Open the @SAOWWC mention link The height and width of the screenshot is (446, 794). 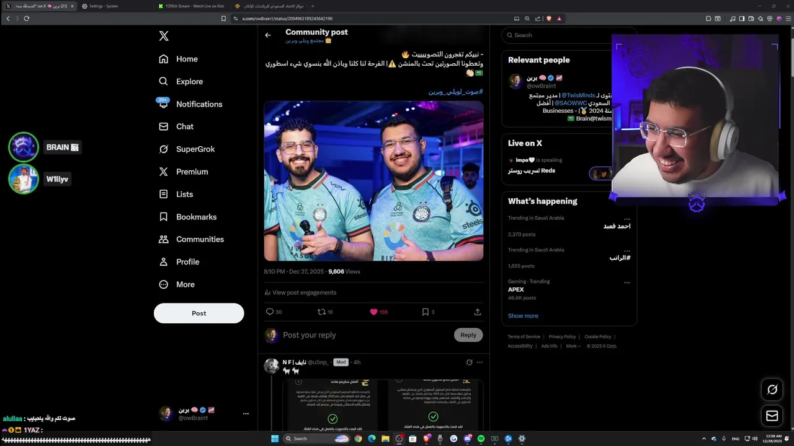[x=570, y=103]
